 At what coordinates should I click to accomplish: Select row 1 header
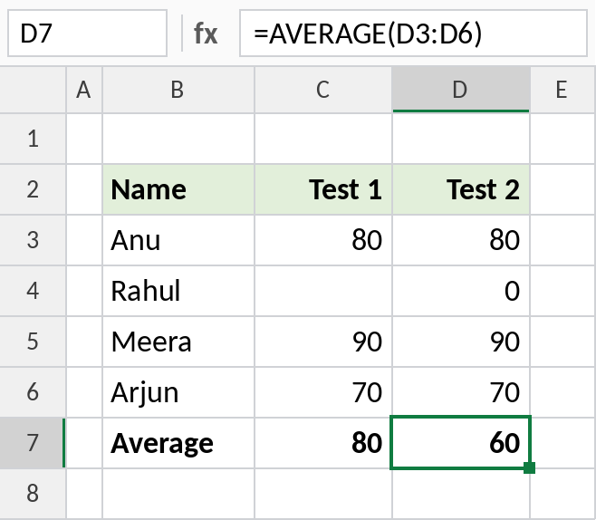(33, 139)
